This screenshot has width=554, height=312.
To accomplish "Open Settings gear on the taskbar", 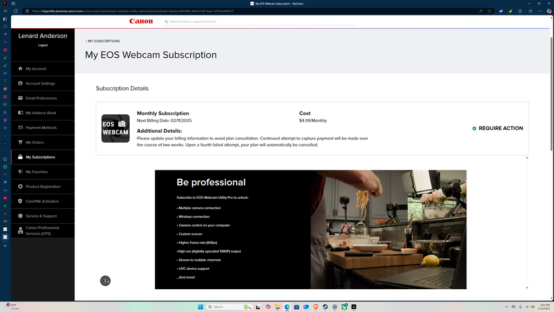I will pyautogui.click(x=334, y=306).
